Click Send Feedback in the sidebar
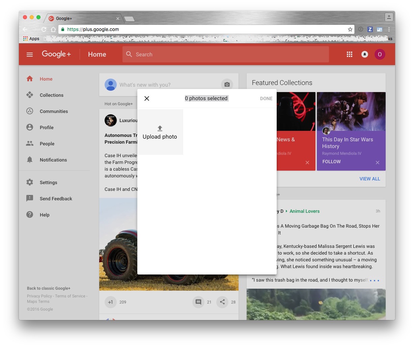 click(x=56, y=199)
